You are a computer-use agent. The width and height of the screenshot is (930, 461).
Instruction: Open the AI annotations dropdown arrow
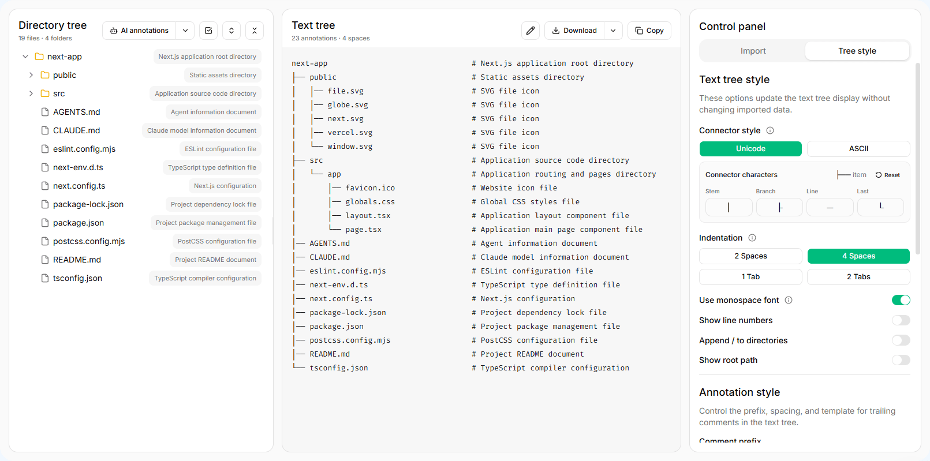(185, 31)
